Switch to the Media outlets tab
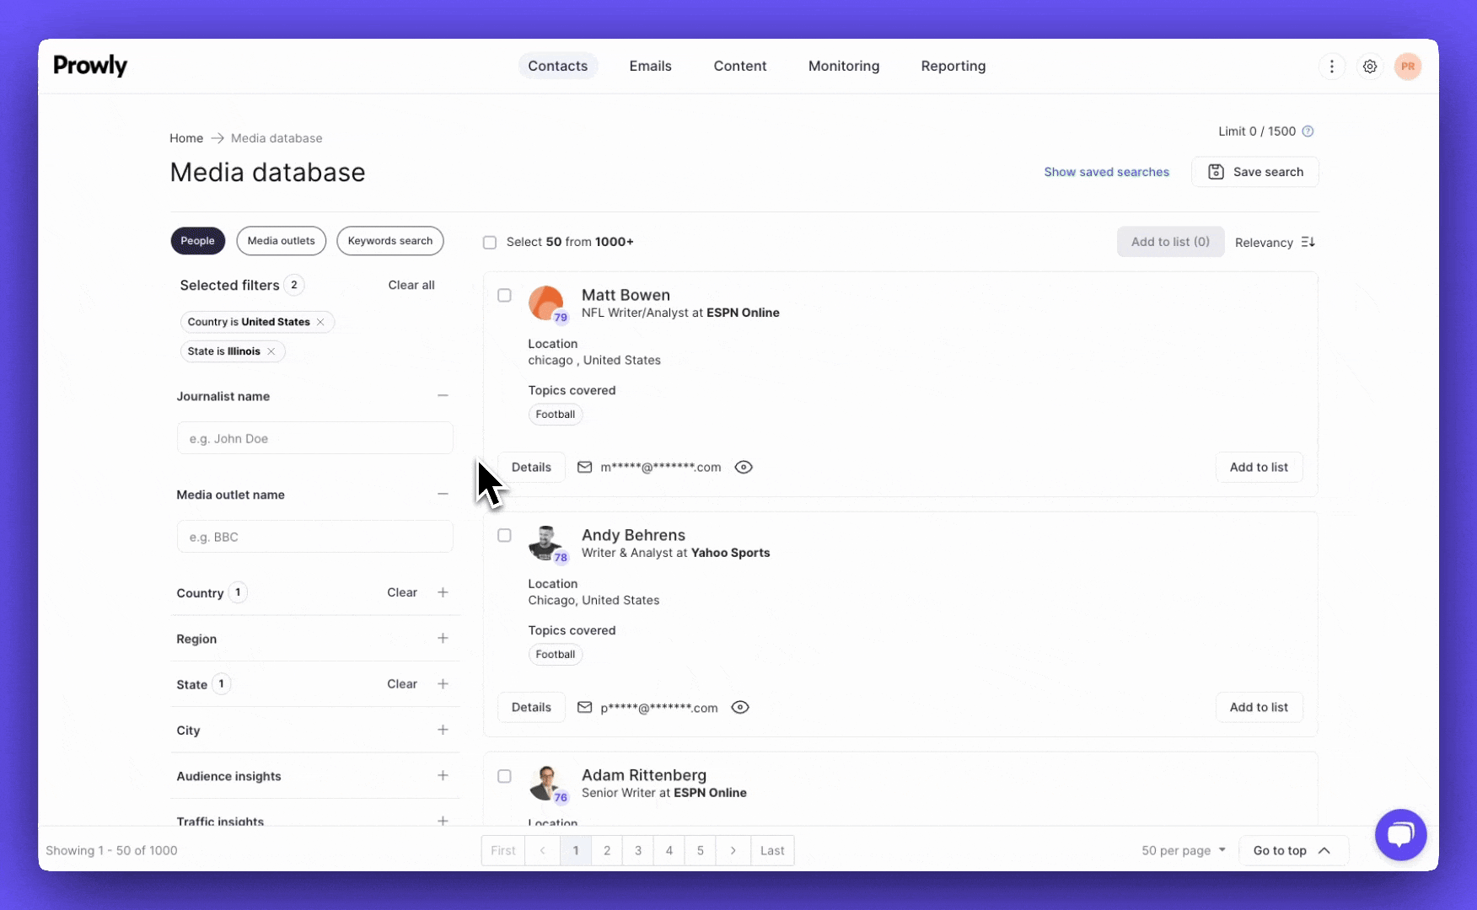The width and height of the screenshot is (1477, 910). point(281,241)
